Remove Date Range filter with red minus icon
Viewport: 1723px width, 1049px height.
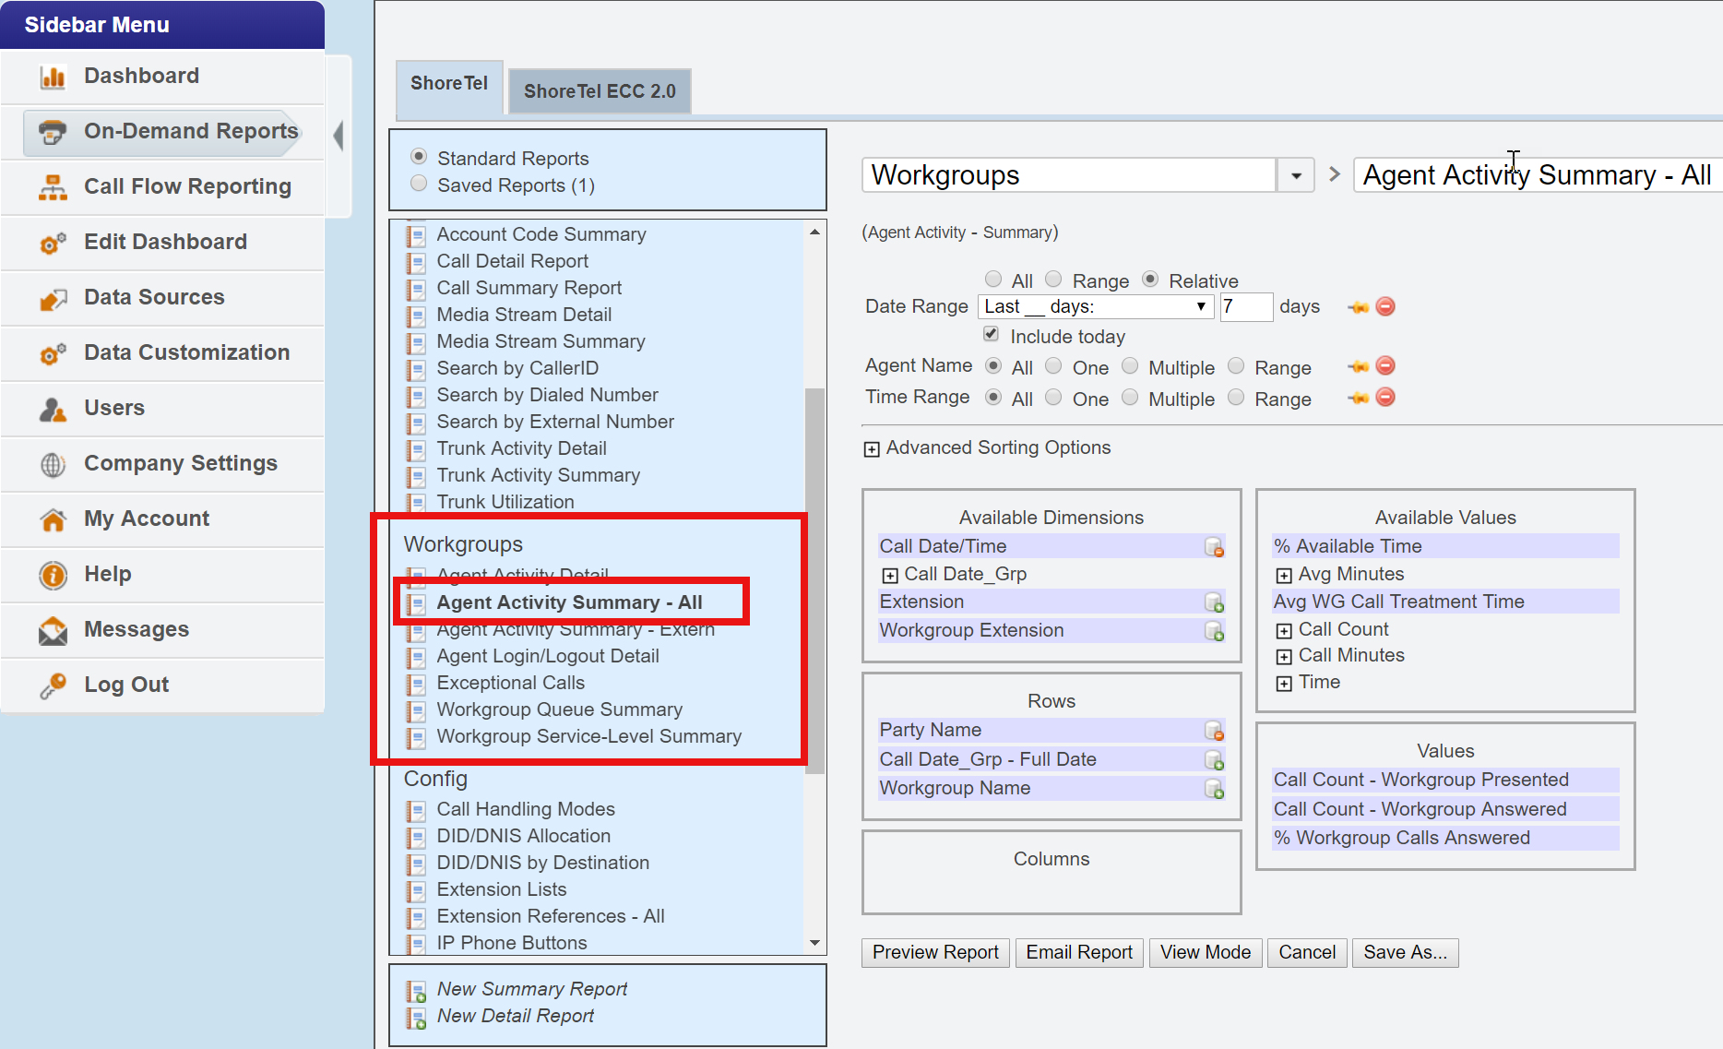click(1385, 306)
